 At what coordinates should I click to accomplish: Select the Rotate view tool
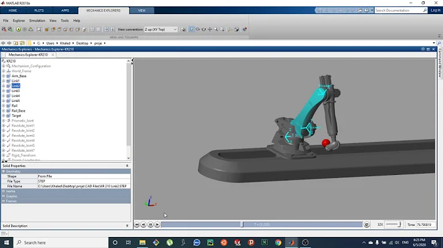coord(198,29)
